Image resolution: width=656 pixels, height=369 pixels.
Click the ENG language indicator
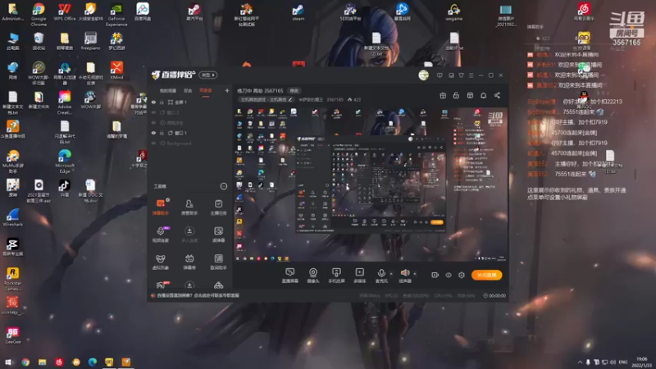coord(623,362)
